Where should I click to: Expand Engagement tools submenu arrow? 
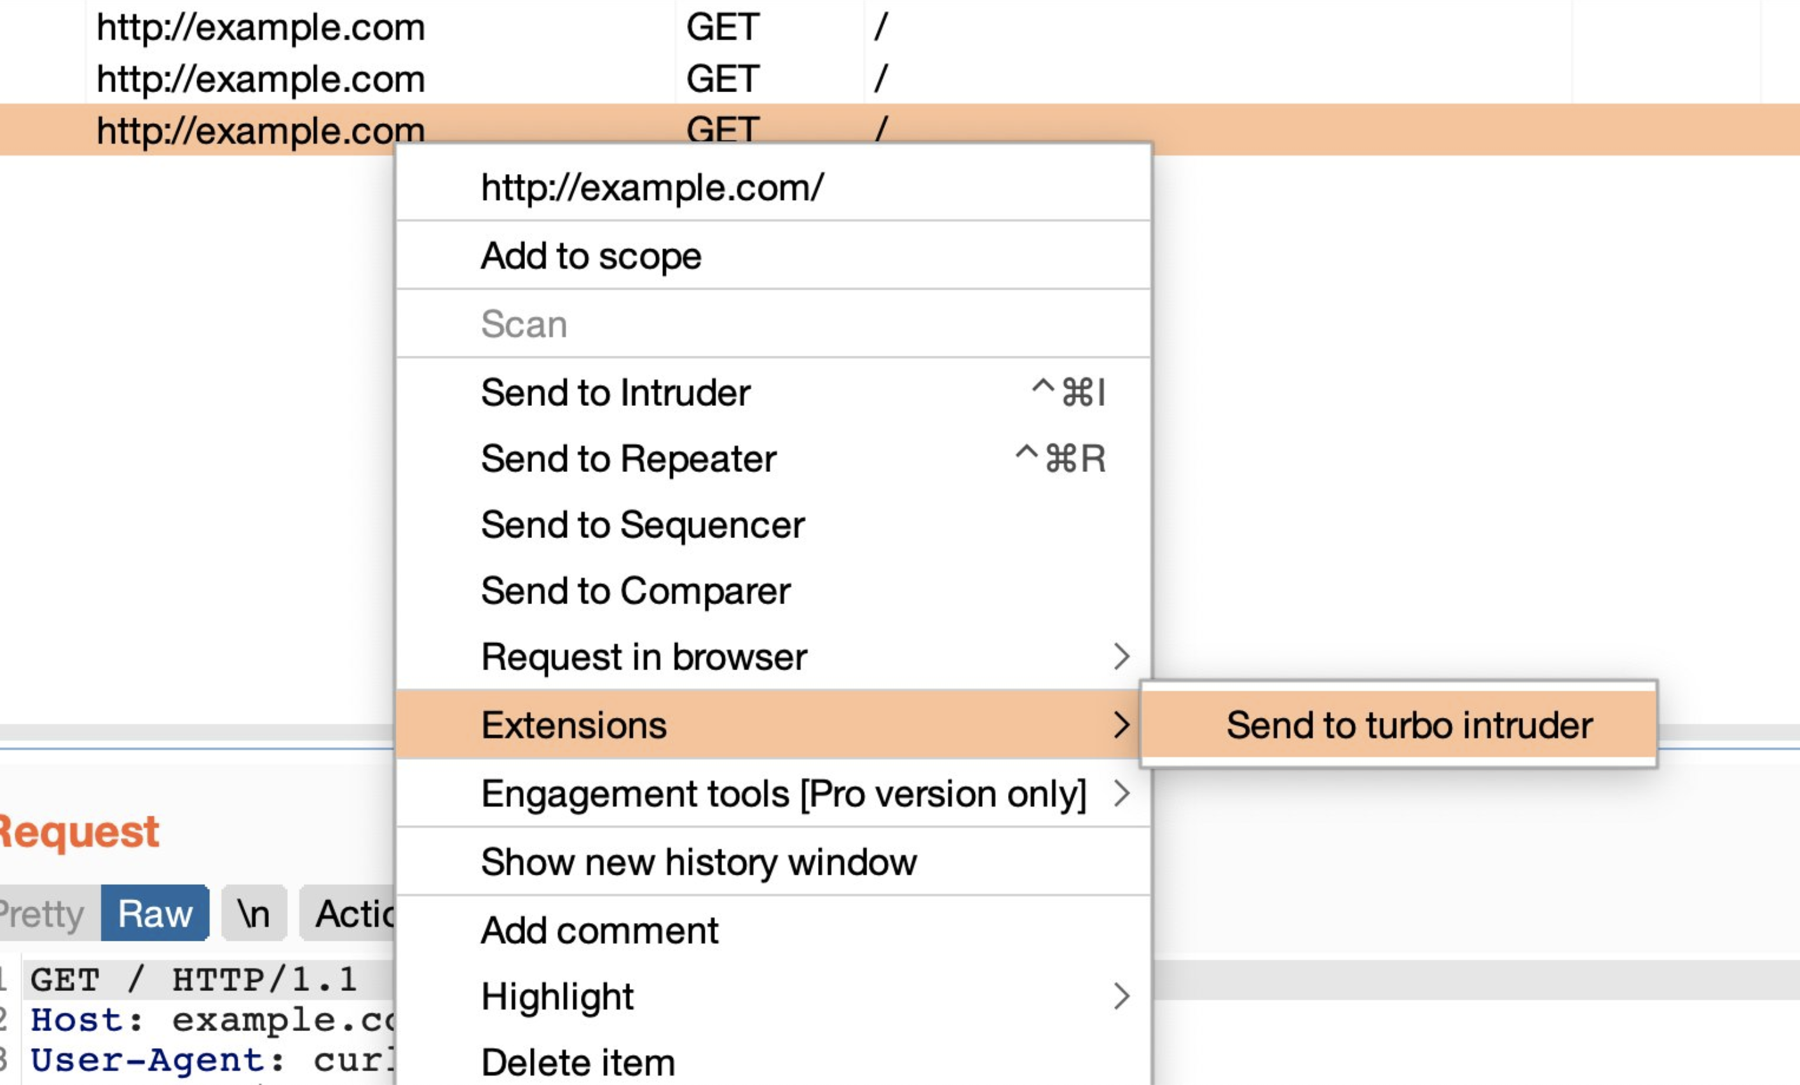coord(1121,793)
